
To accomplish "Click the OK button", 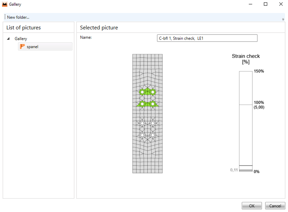I will click(x=252, y=206).
